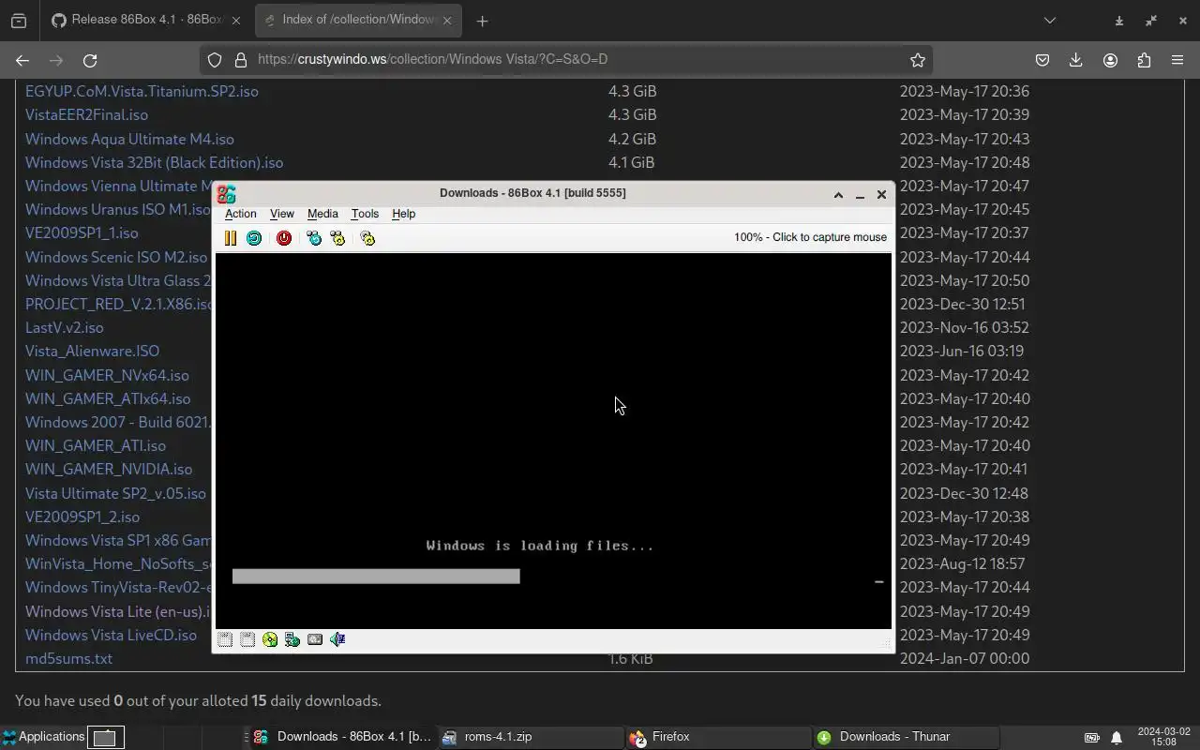
Task: Switch to Firefox from the taskbar
Action: pos(718,737)
